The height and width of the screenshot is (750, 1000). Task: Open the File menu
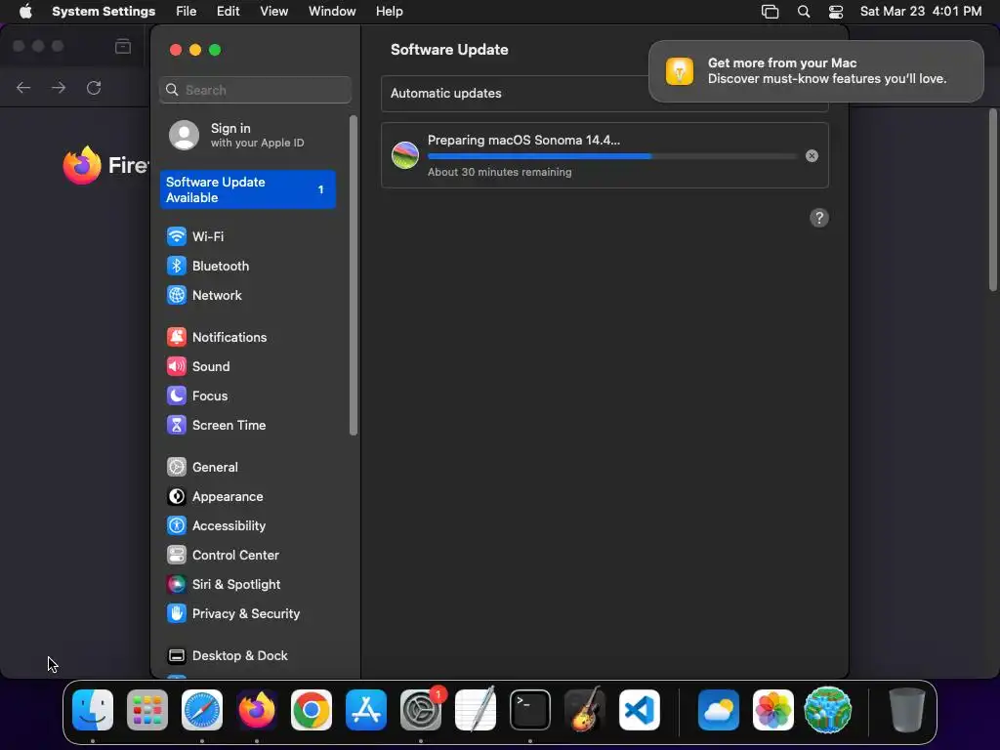point(187,11)
